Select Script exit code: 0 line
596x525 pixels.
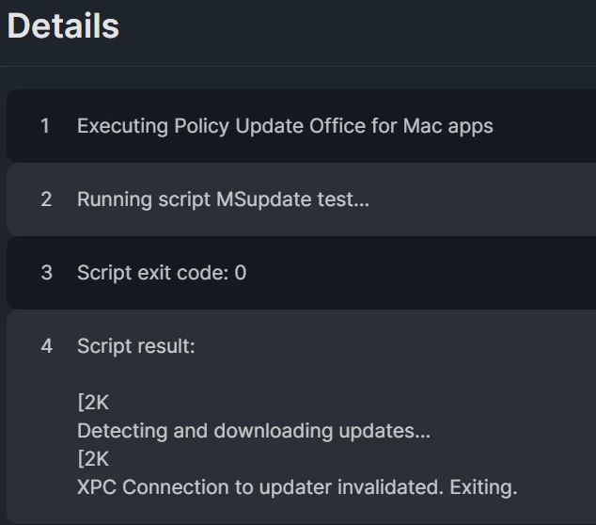point(162,273)
